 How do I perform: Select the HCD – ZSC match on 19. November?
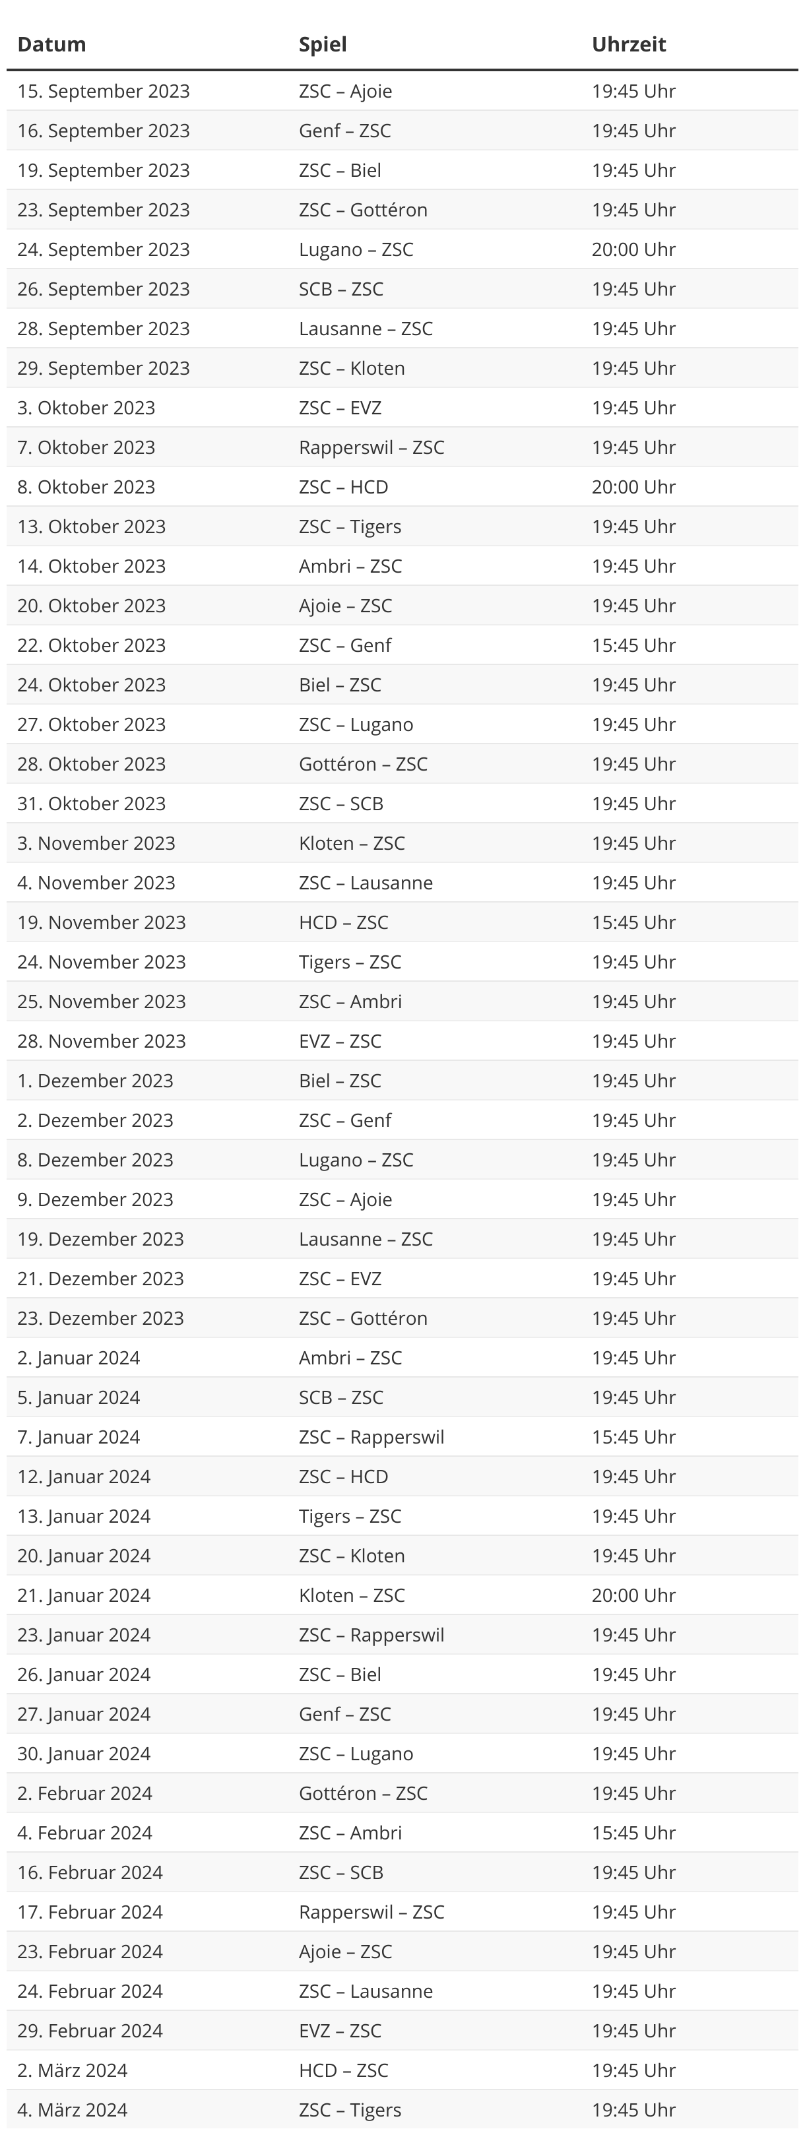click(x=343, y=922)
